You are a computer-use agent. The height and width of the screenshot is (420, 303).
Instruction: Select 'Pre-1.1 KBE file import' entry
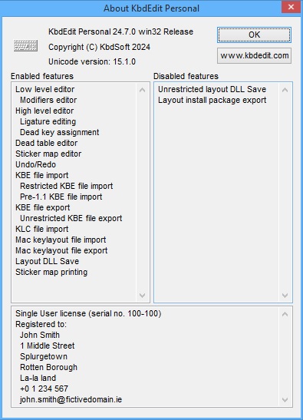(x=61, y=197)
